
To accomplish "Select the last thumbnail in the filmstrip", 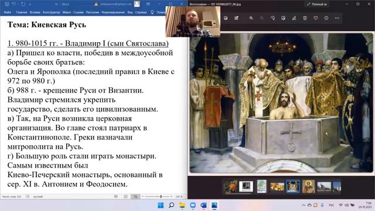I will [x=337, y=186].
